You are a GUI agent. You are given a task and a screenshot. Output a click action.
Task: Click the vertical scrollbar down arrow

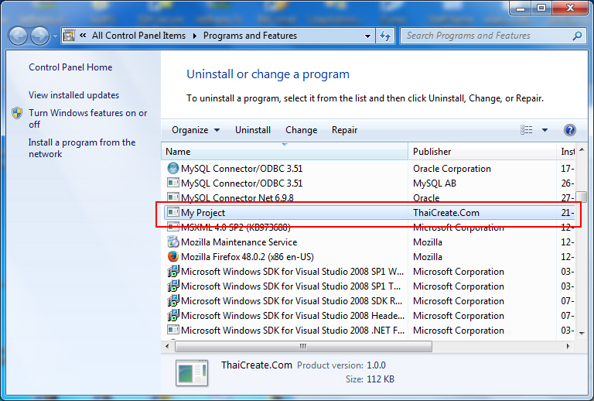pyautogui.click(x=582, y=333)
